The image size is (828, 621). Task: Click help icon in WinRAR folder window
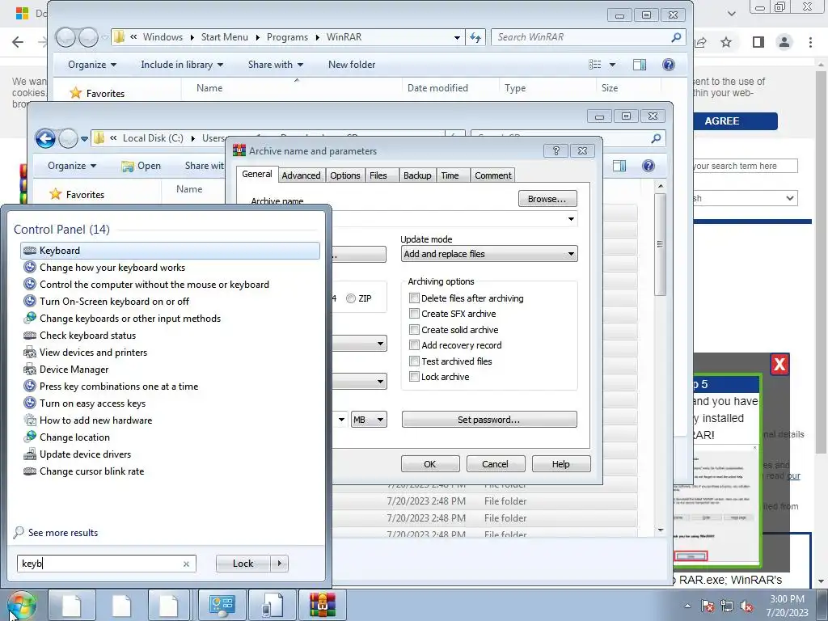click(x=668, y=65)
